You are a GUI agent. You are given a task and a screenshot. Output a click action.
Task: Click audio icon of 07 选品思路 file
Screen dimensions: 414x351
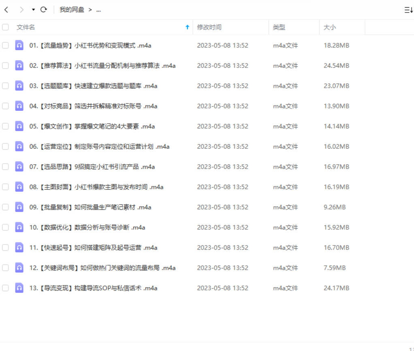click(19, 167)
